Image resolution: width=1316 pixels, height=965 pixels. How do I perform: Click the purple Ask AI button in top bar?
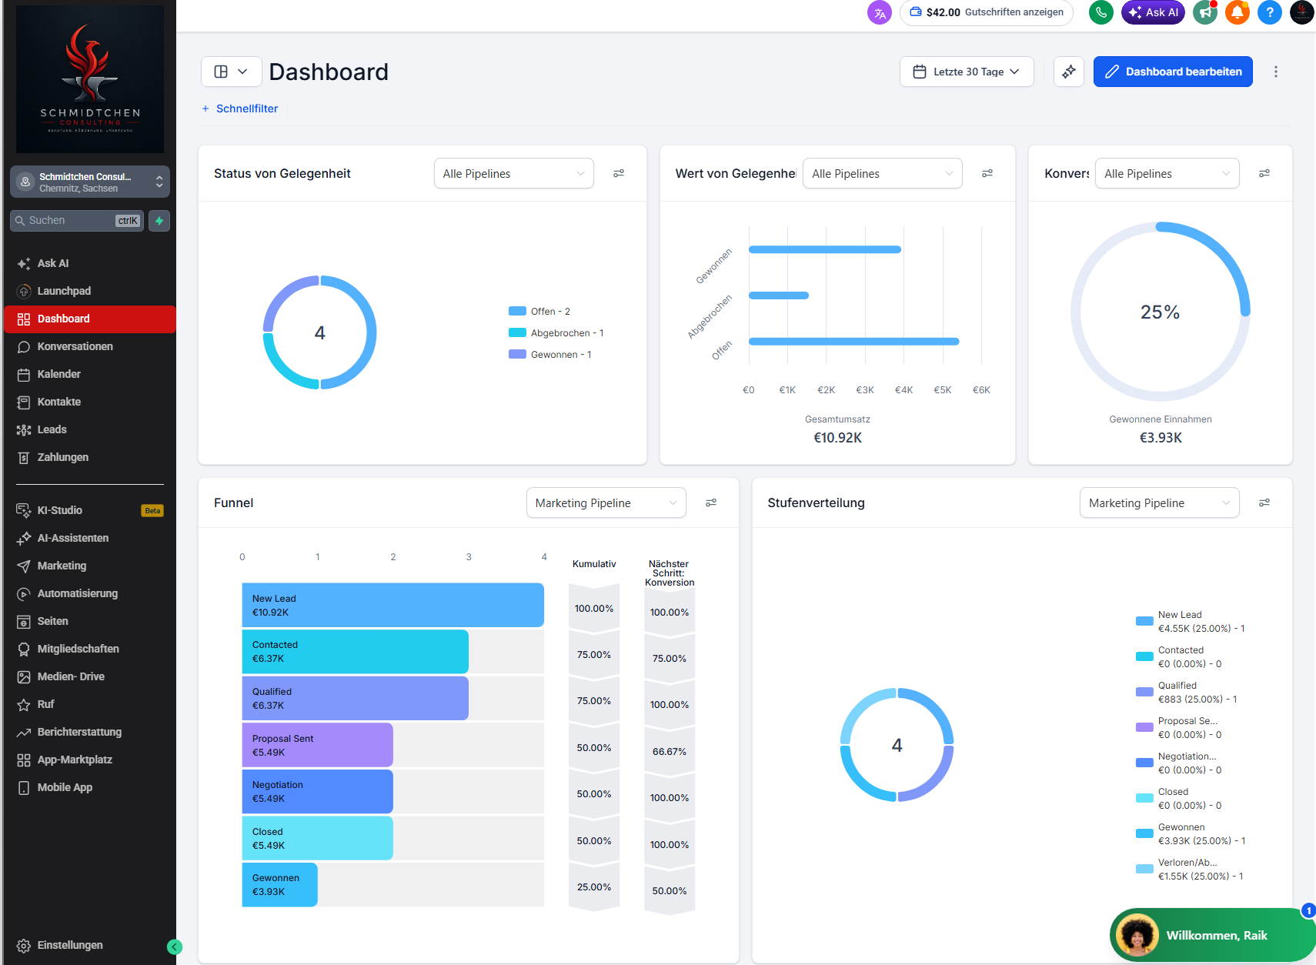[1153, 12]
